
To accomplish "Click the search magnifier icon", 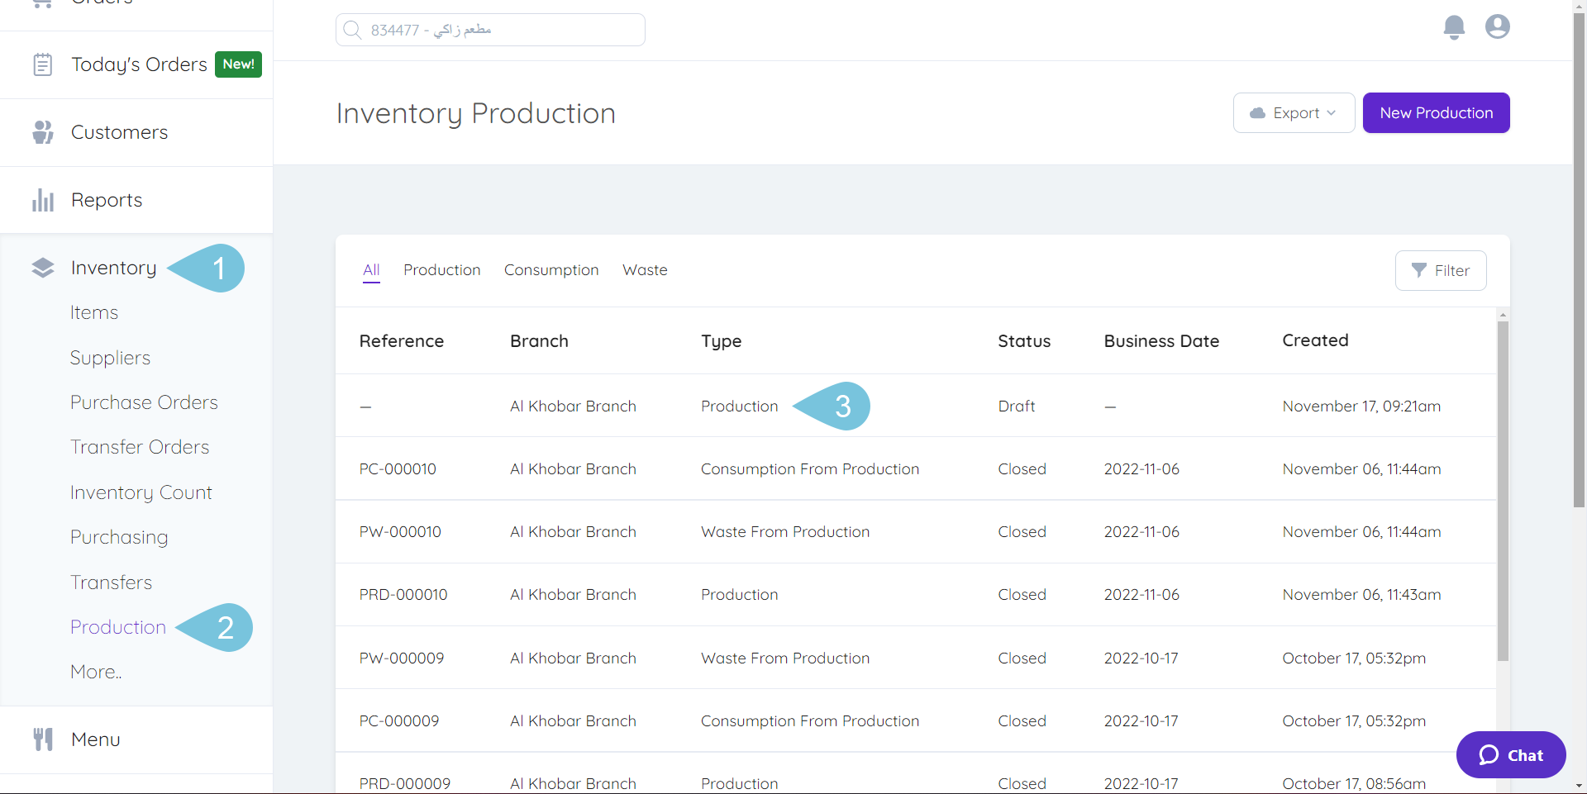I will tap(353, 29).
